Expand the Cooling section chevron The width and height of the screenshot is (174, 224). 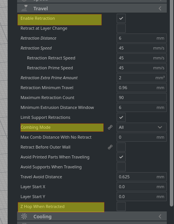pos(160,216)
